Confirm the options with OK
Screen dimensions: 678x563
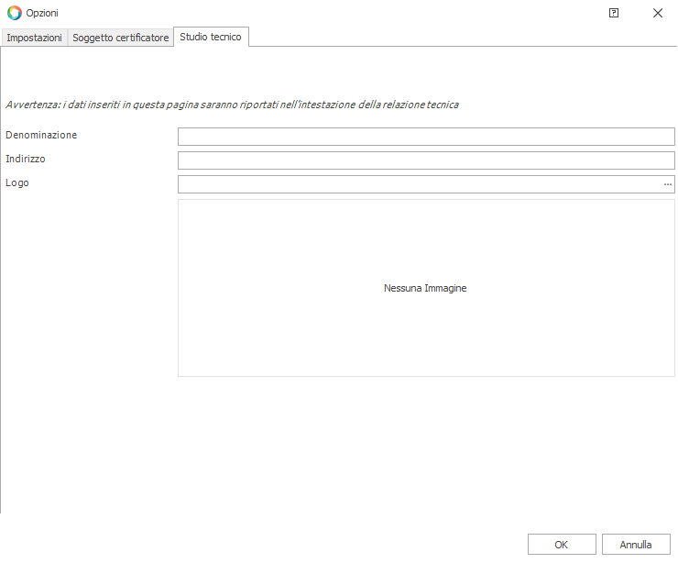(562, 545)
